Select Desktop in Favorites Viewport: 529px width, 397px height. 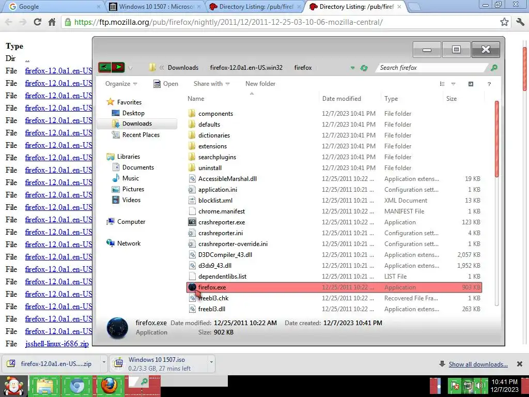coord(133,113)
